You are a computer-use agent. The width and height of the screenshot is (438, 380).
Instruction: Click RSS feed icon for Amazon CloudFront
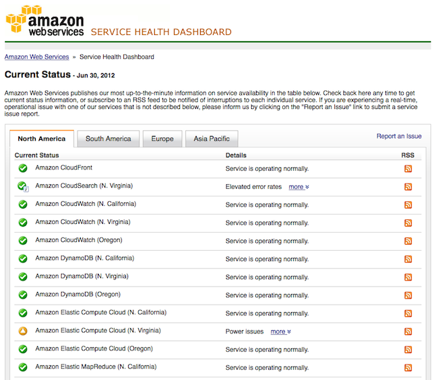[408, 168]
